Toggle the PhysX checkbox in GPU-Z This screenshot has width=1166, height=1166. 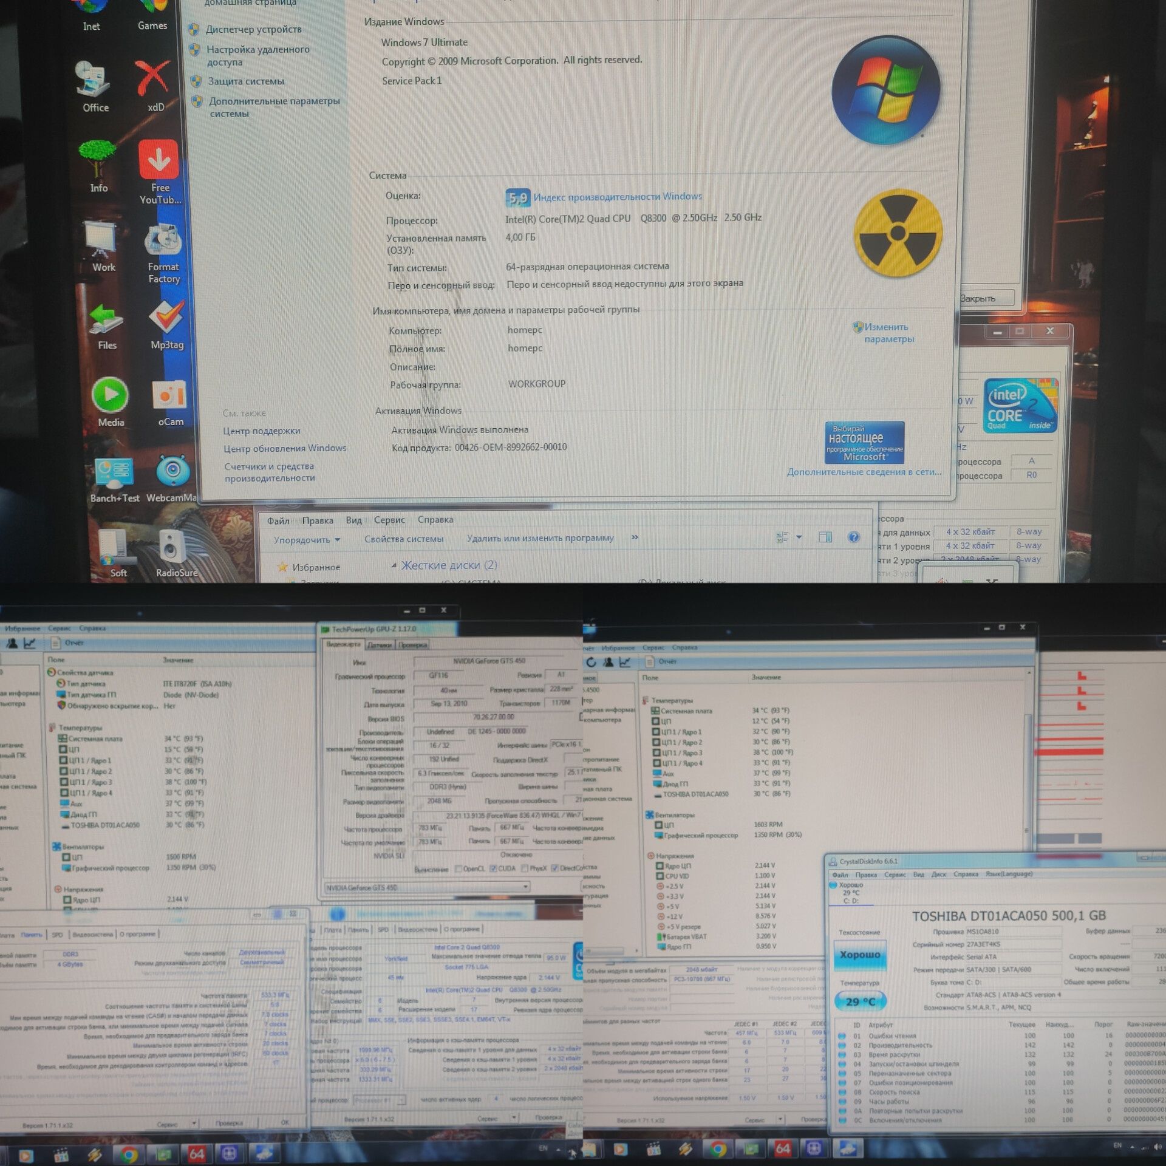[x=525, y=868]
